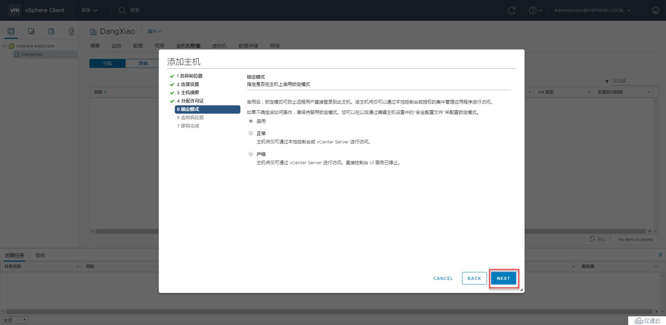This screenshot has height=325, width=666.
Task: Select DangXiao in the inventory tree
Action: 32,54
